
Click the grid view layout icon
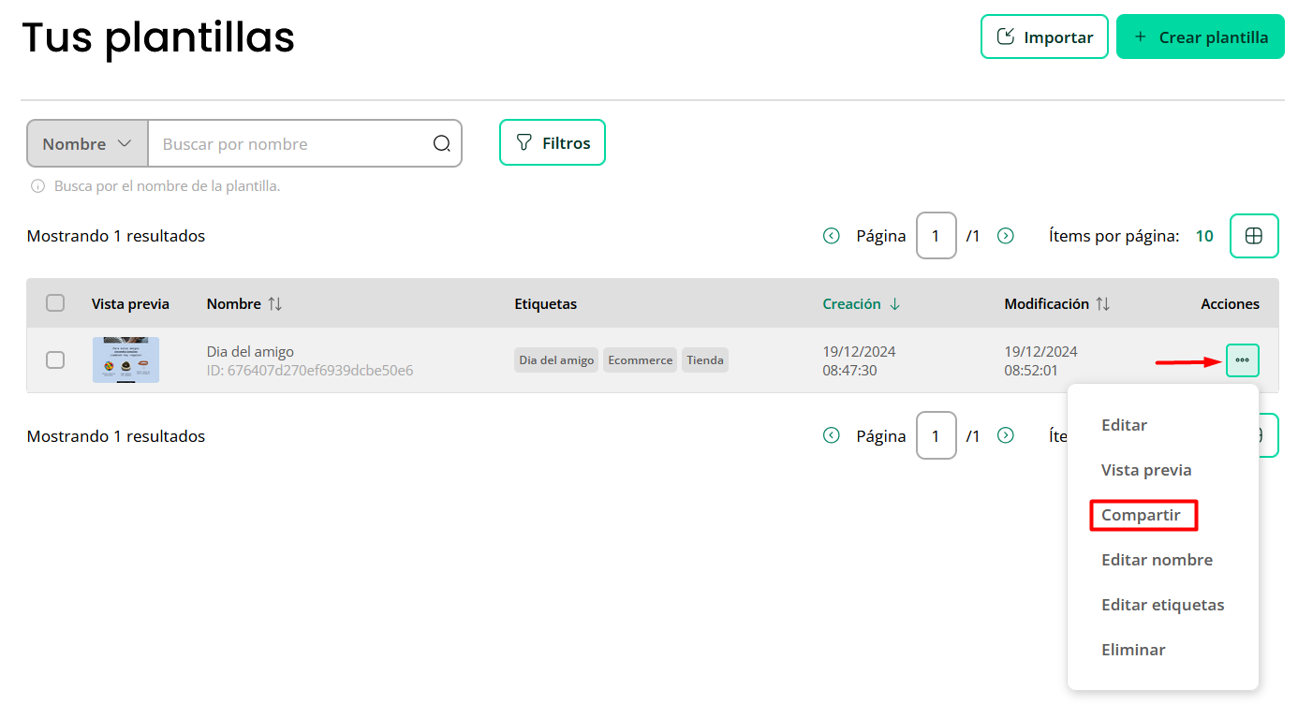coord(1254,236)
